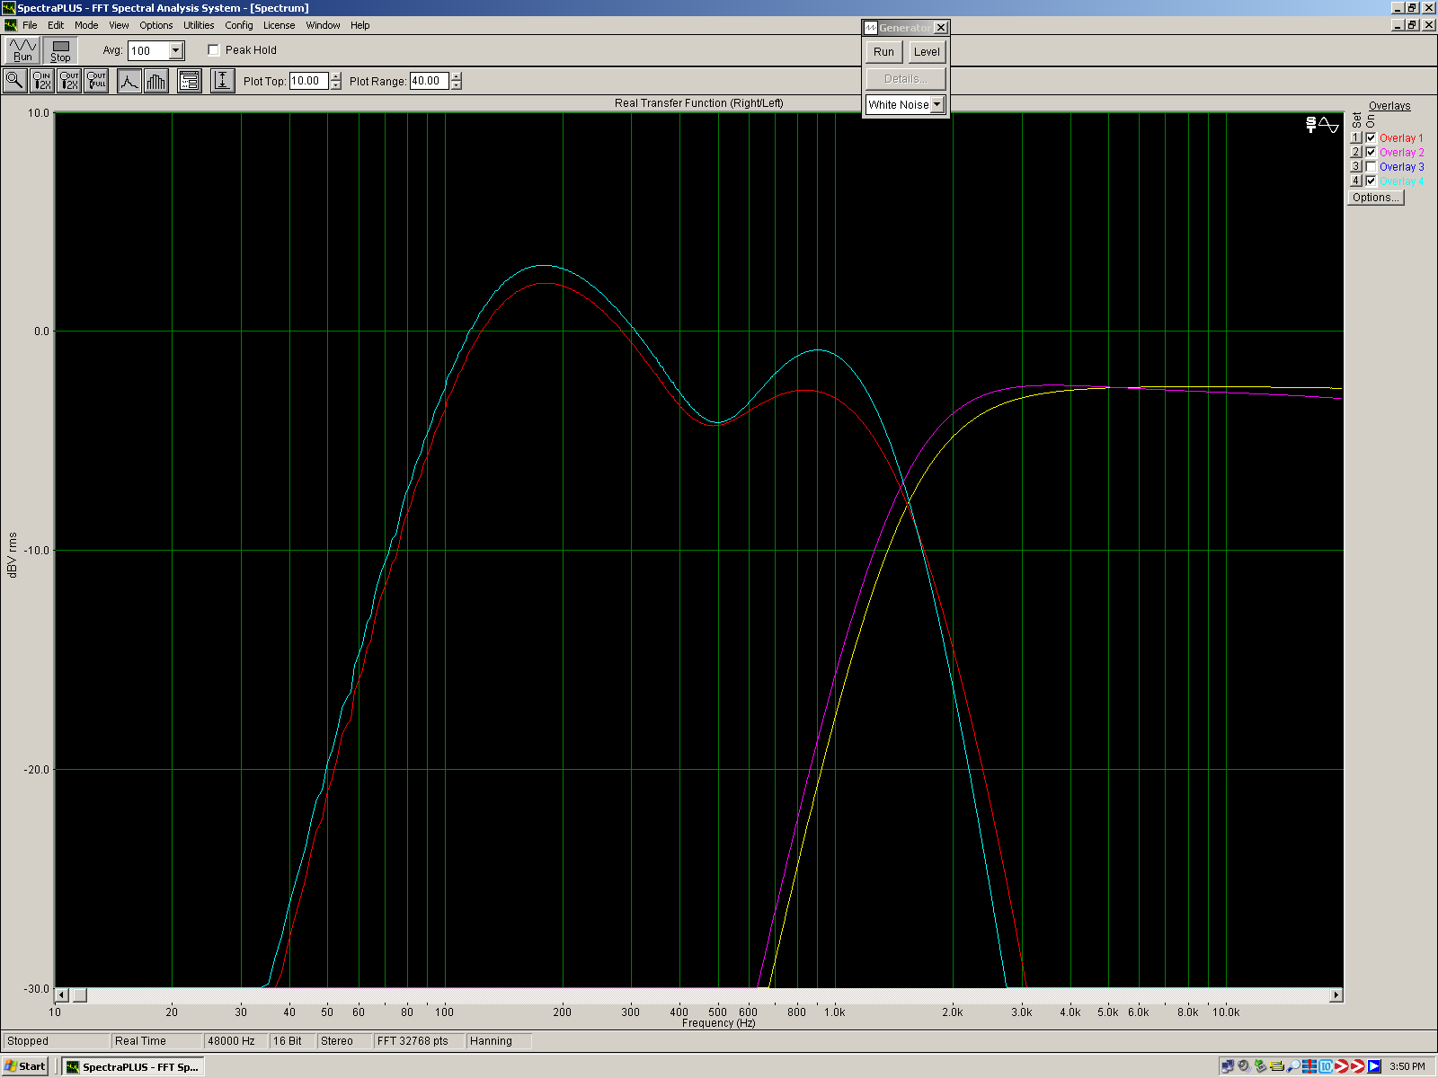Open the plot settings dialog icon
Screen dimensions: 1438x1078
190,81
